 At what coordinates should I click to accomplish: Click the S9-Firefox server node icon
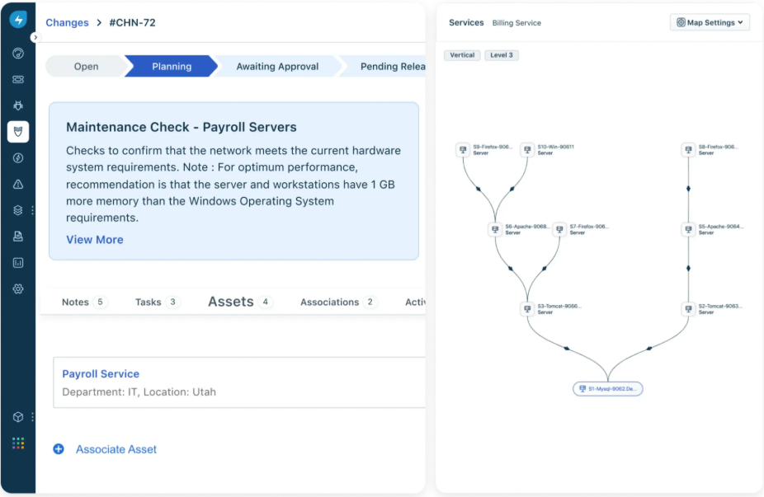(x=463, y=150)
